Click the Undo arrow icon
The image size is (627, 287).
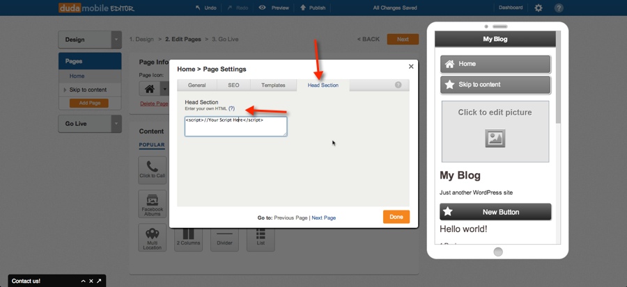pos(198,8)
